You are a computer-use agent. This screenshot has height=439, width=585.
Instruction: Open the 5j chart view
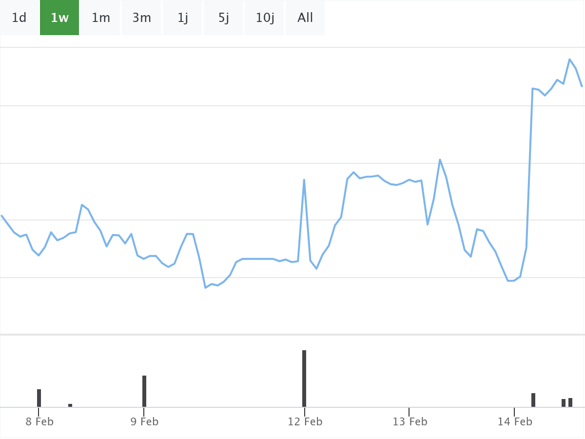(224, 18)
